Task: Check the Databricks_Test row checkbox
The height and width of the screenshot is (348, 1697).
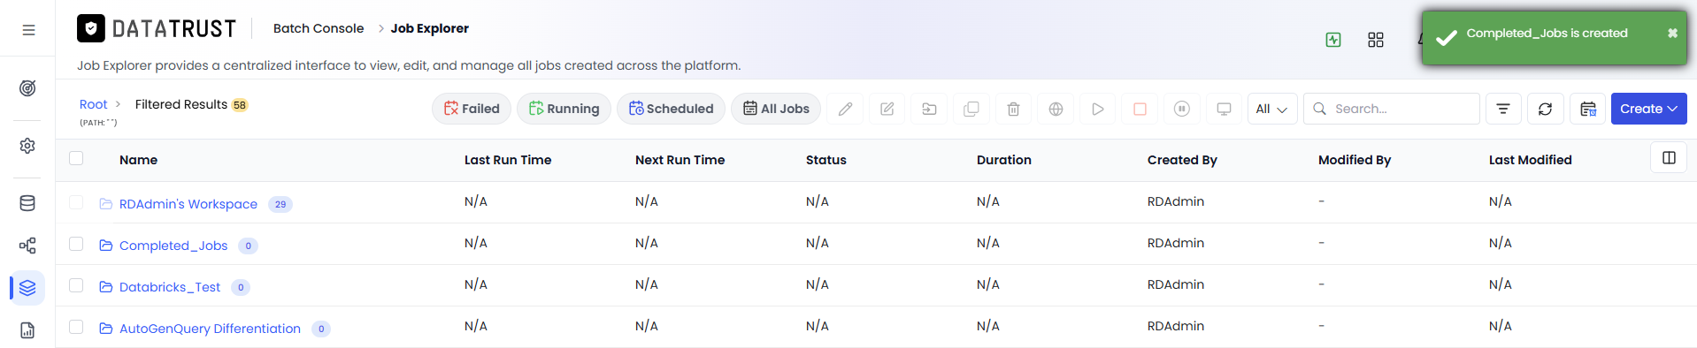Action: (x=76, y=285)
